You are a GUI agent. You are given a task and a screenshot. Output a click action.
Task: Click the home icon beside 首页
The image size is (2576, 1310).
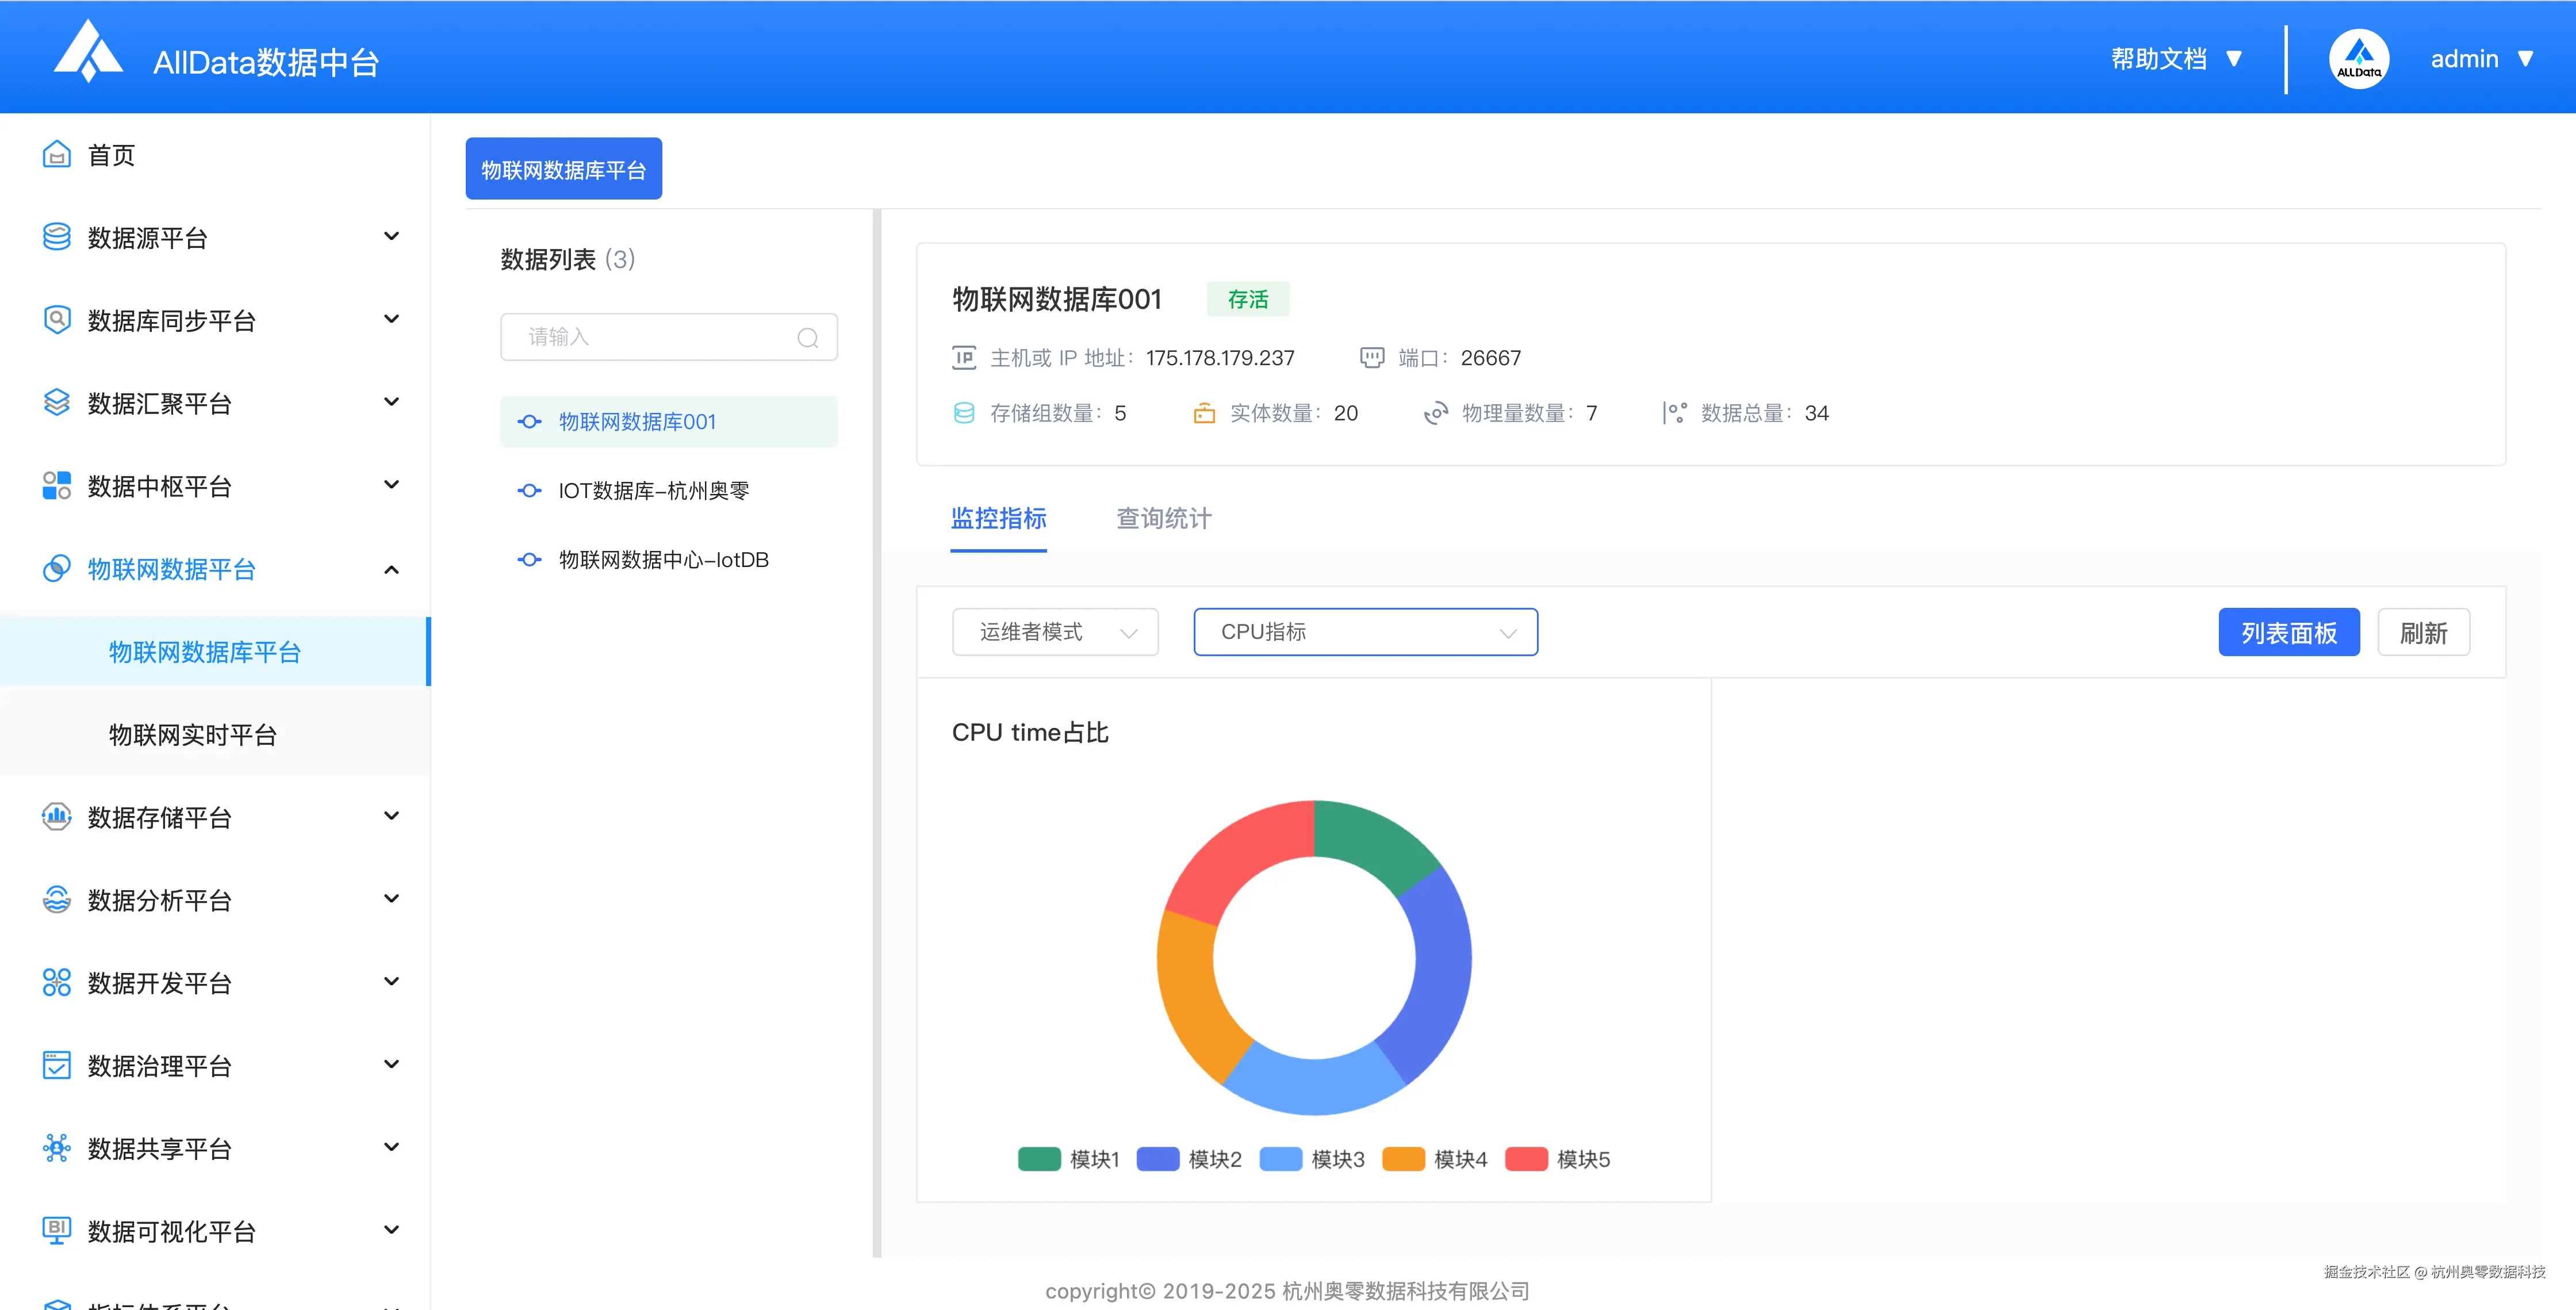pos(56,155)
